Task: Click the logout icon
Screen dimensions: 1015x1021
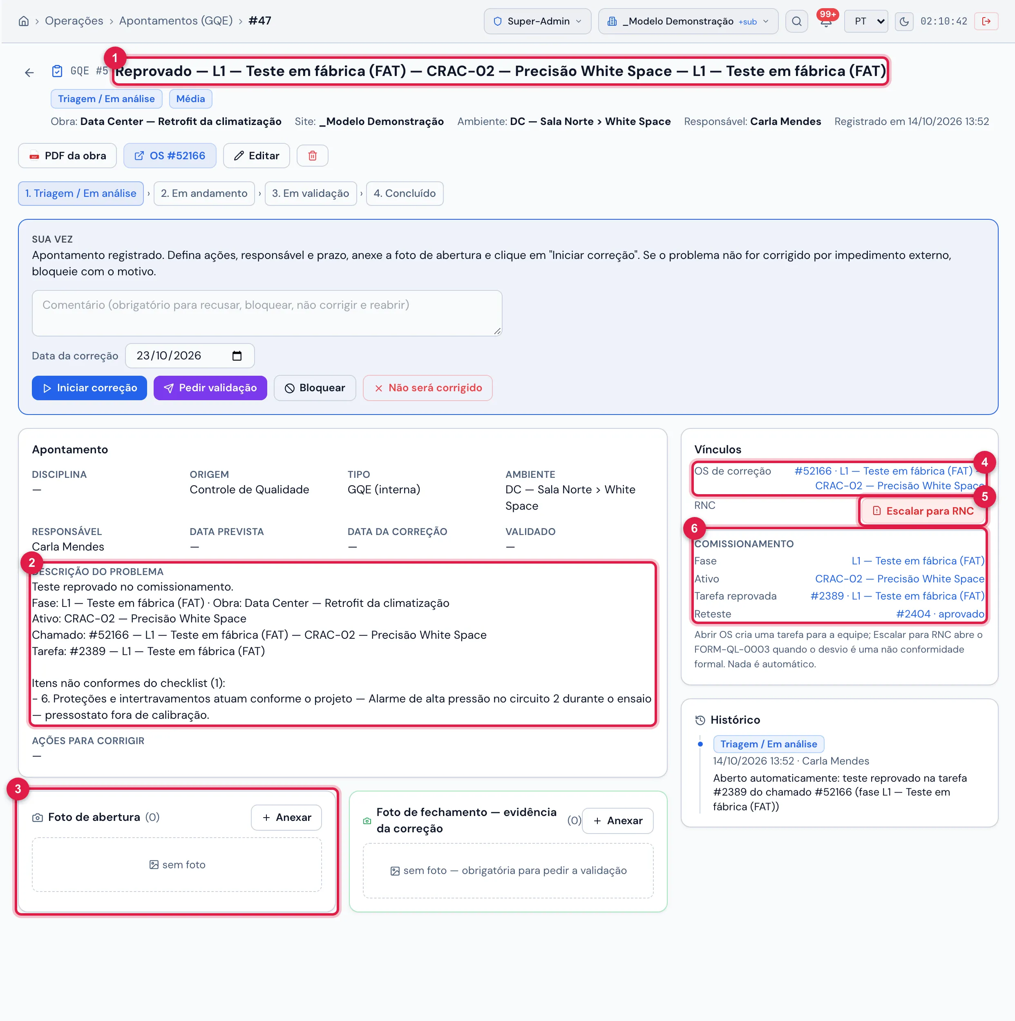Action: [986, 21]
